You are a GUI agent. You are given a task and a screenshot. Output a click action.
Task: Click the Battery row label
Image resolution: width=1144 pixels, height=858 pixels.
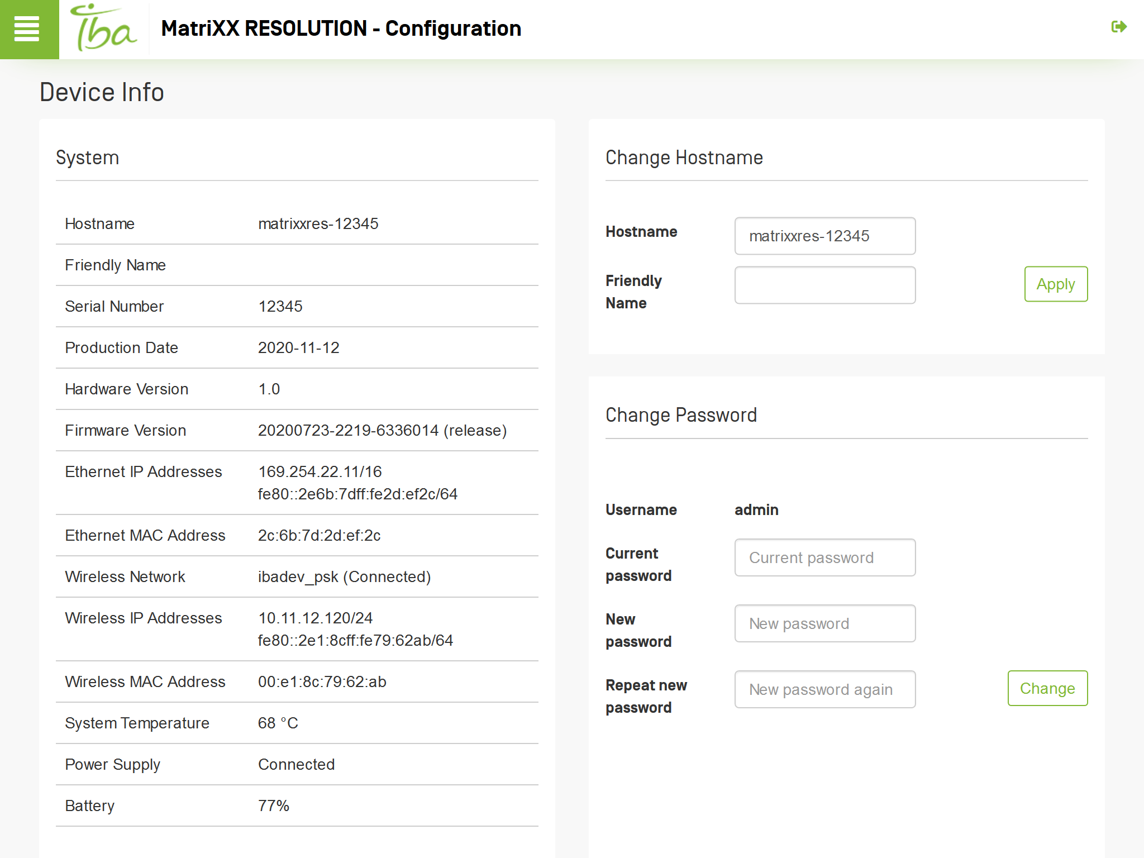[90, 806]
